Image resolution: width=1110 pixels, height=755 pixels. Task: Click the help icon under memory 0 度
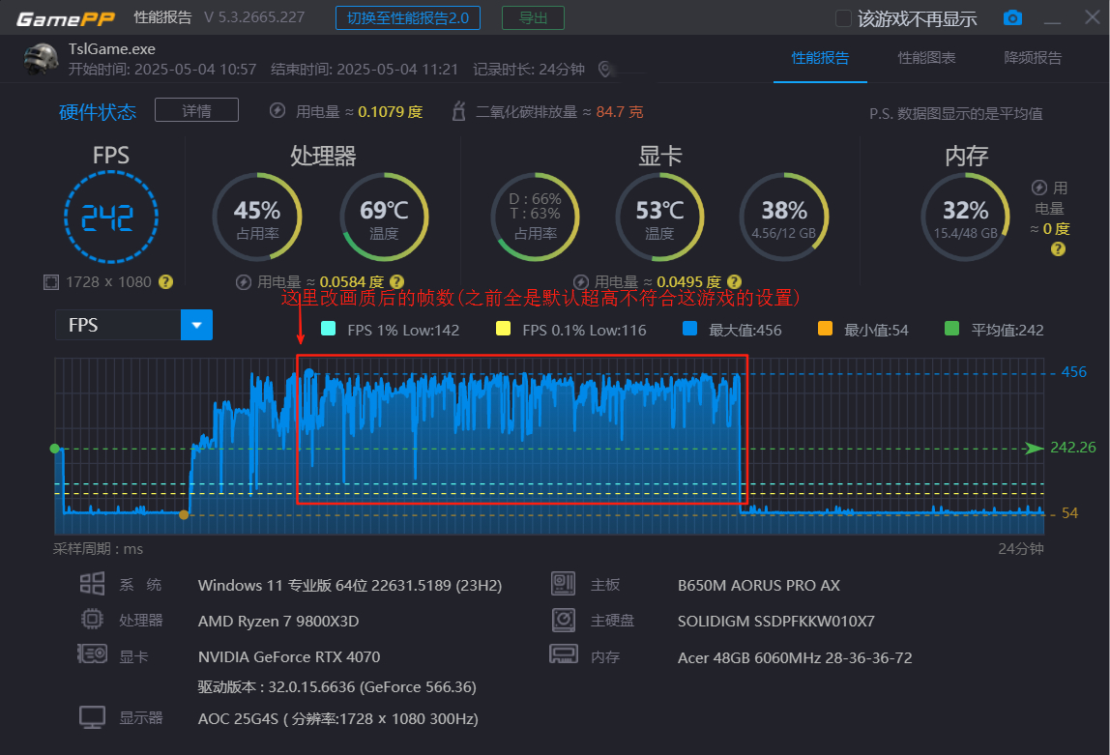pyautogui.click(x=1058, y=249)
